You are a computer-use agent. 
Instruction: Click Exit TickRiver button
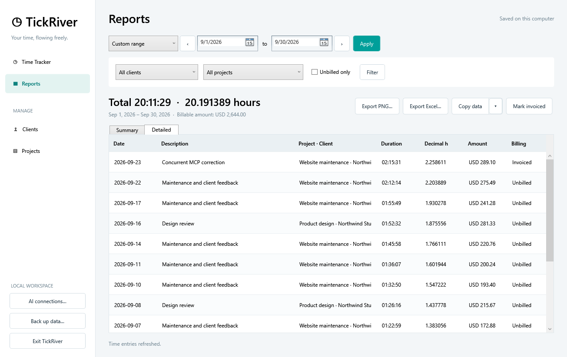click(48, 341)
